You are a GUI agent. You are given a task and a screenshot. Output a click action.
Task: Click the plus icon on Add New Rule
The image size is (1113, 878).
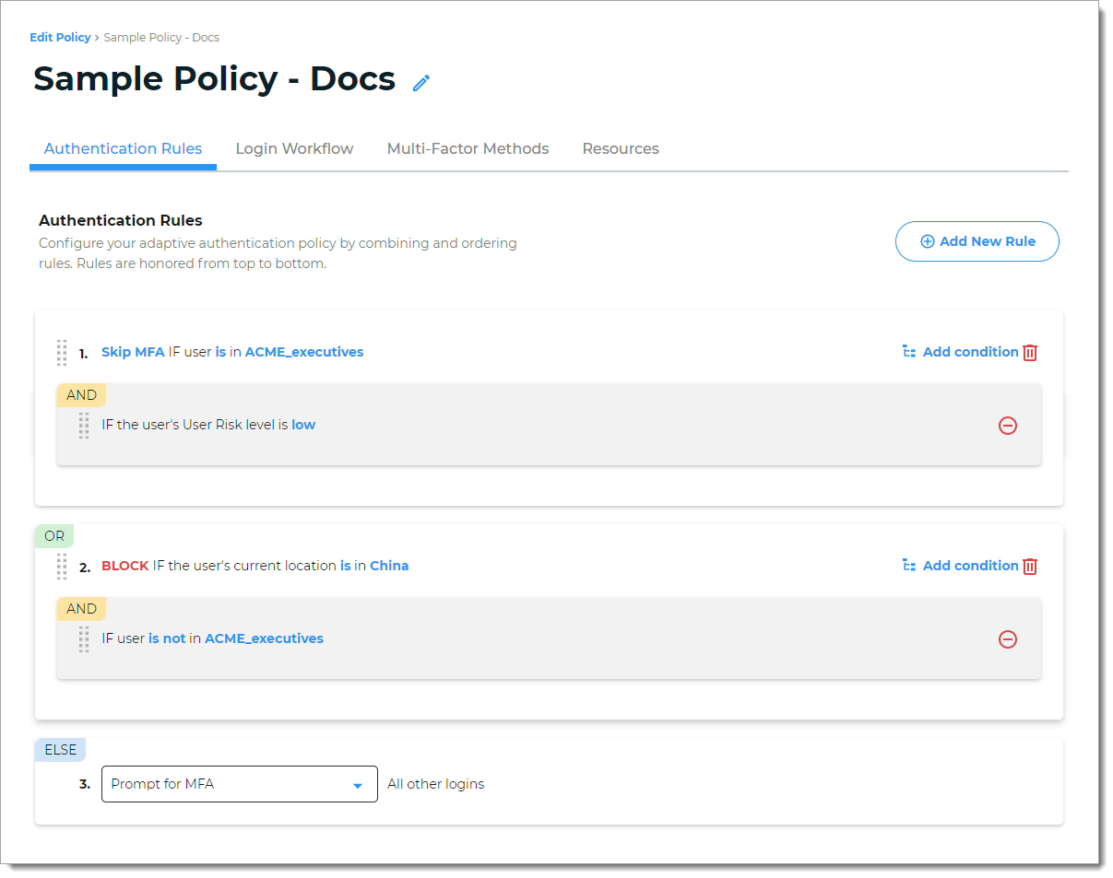[x=928, y=240]
